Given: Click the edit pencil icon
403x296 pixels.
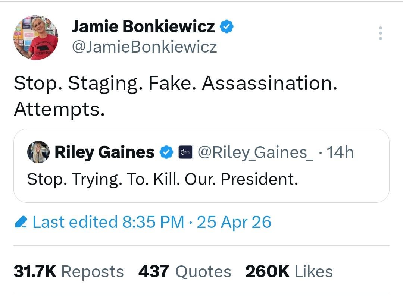Looking at the screenshot, I should point(21,223).
